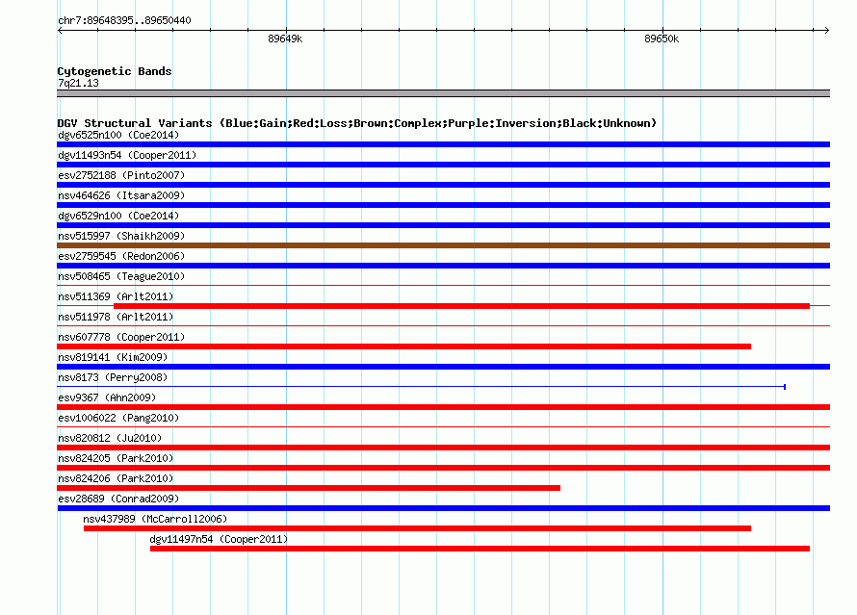Click the nsv511369 (Arlt2011) label
The height and width of the screenshot is (615, 857).
116,296
